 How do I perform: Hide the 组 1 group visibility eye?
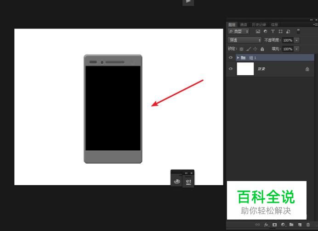click(x=231, y=58)
